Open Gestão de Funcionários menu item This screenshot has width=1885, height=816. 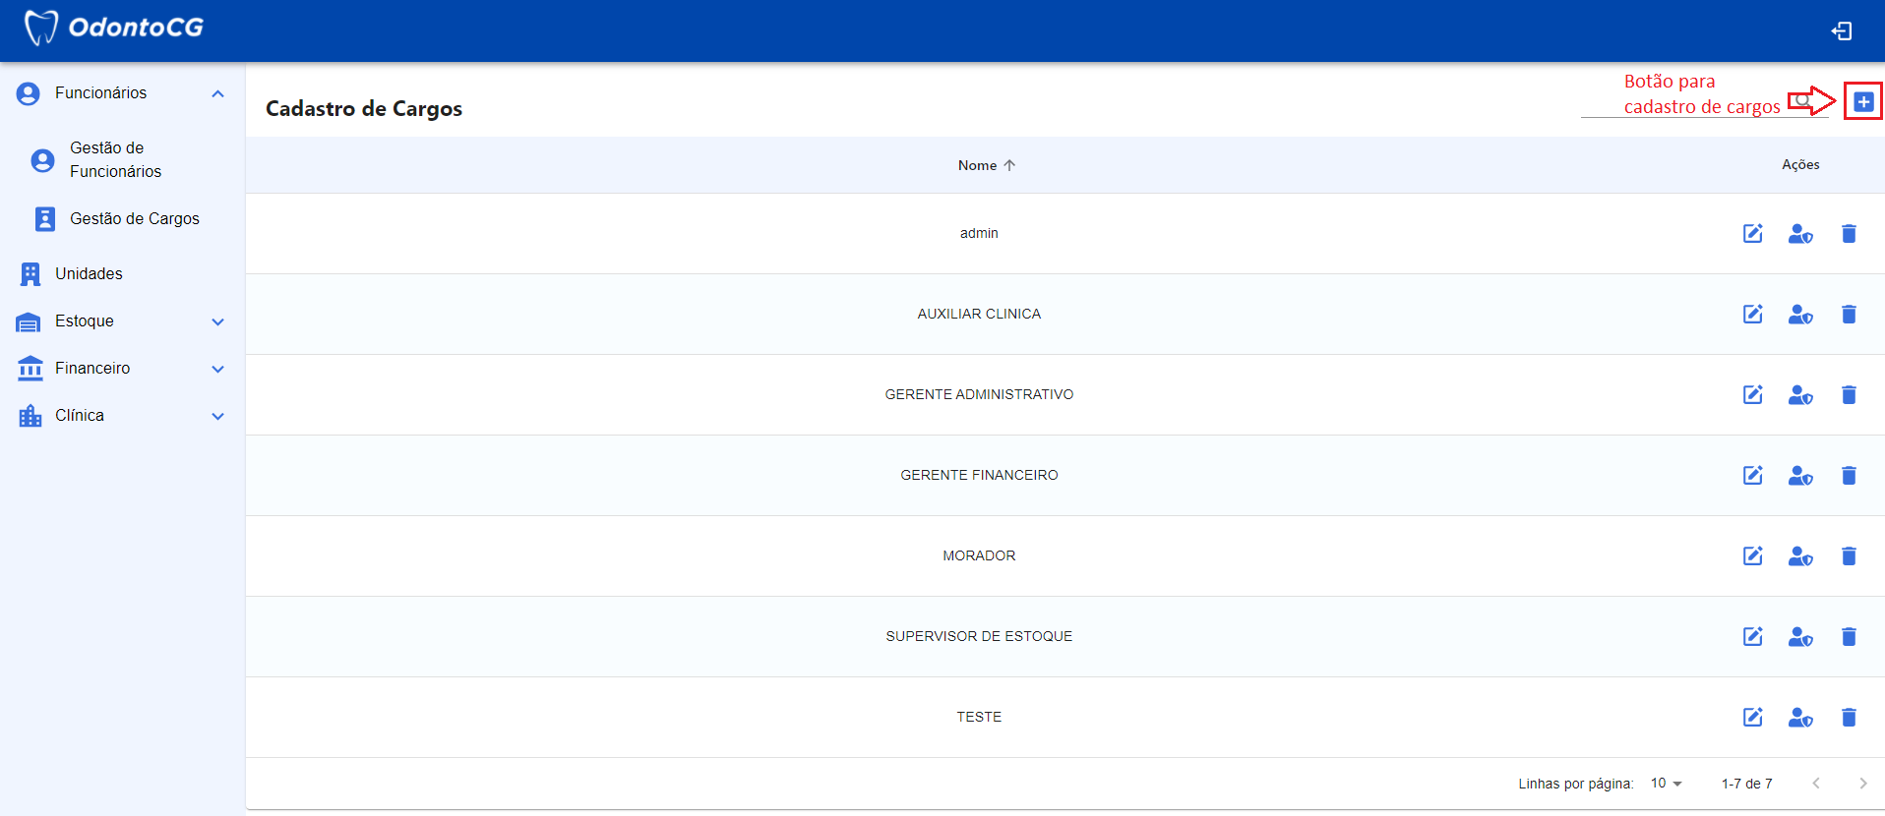114,159
